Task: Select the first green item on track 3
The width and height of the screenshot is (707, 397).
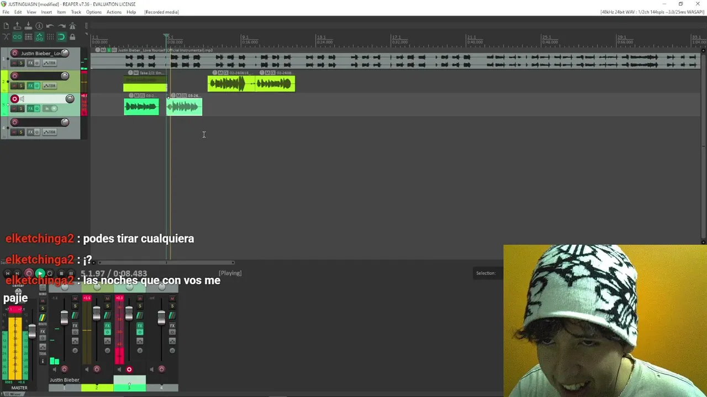Action: tap(141, 106)
